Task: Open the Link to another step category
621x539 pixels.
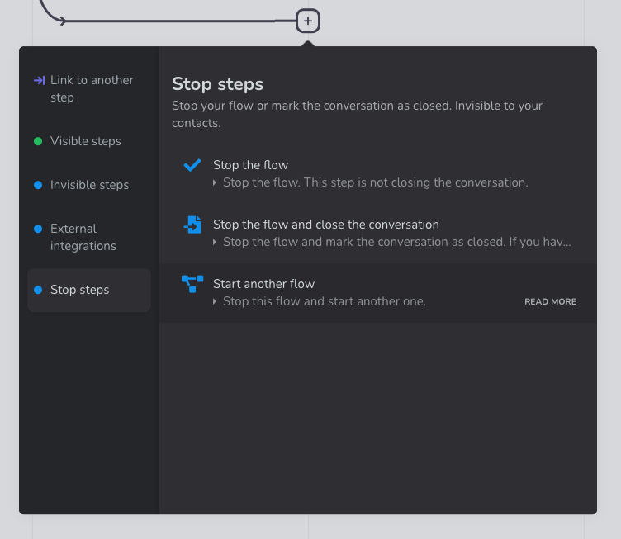Action: pos(91,88)
